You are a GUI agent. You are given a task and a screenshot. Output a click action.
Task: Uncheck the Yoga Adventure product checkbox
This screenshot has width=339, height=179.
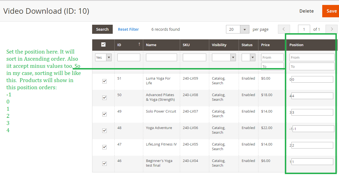click(104, 131)
